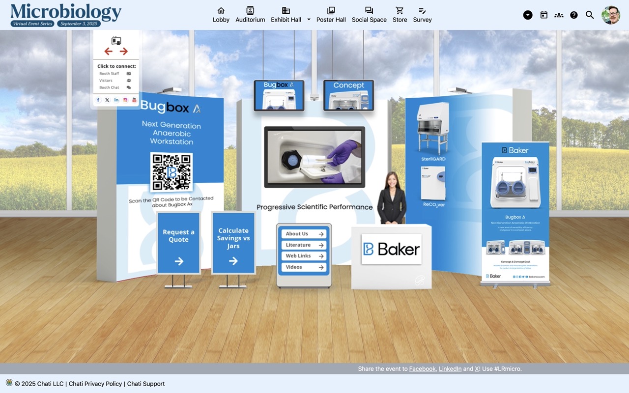This screenshot has width=629, height=393.
Task: Open the user profile avatar menu
Action: coord(611,15)
